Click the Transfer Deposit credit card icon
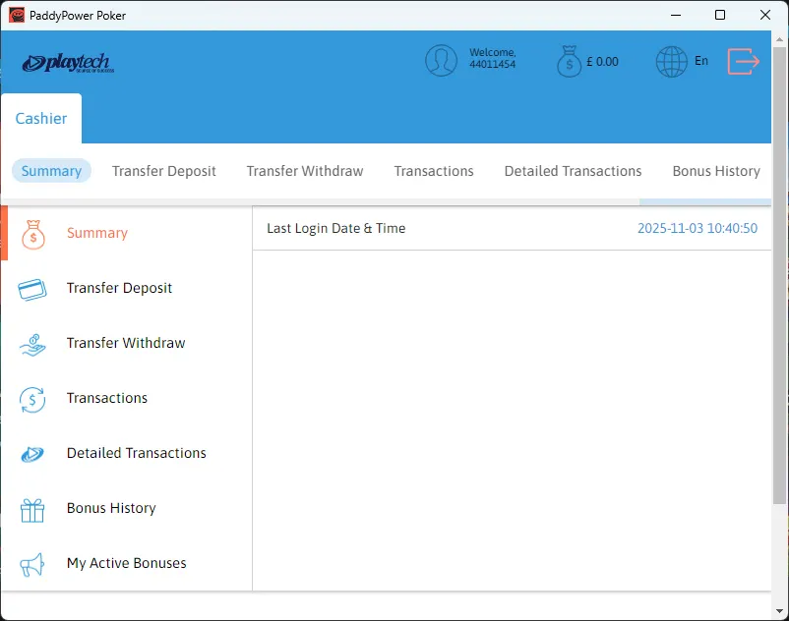 (32, 289)
